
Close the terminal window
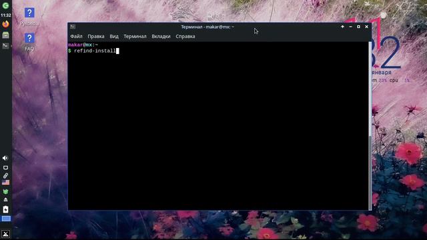coord(366,27)
